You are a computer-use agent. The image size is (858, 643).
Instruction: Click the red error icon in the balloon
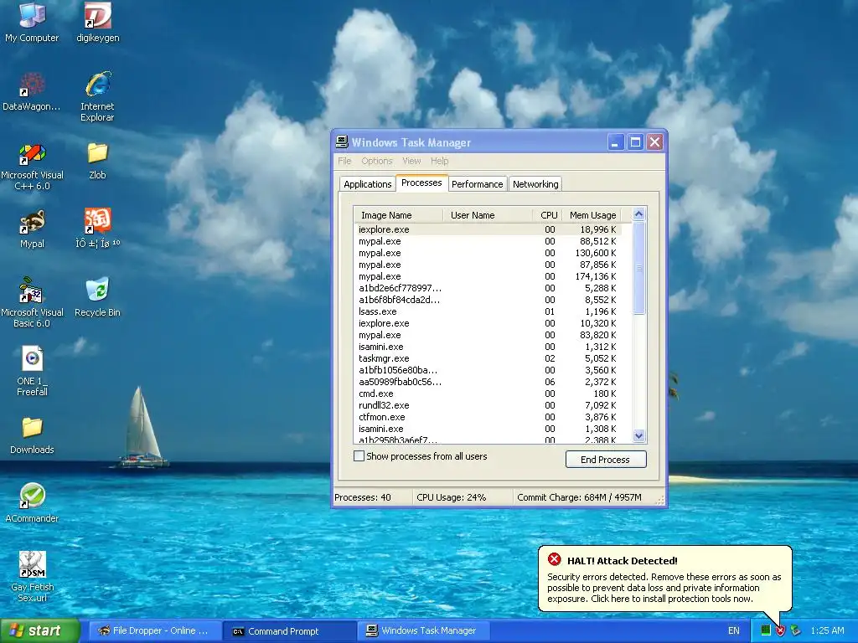555,559
